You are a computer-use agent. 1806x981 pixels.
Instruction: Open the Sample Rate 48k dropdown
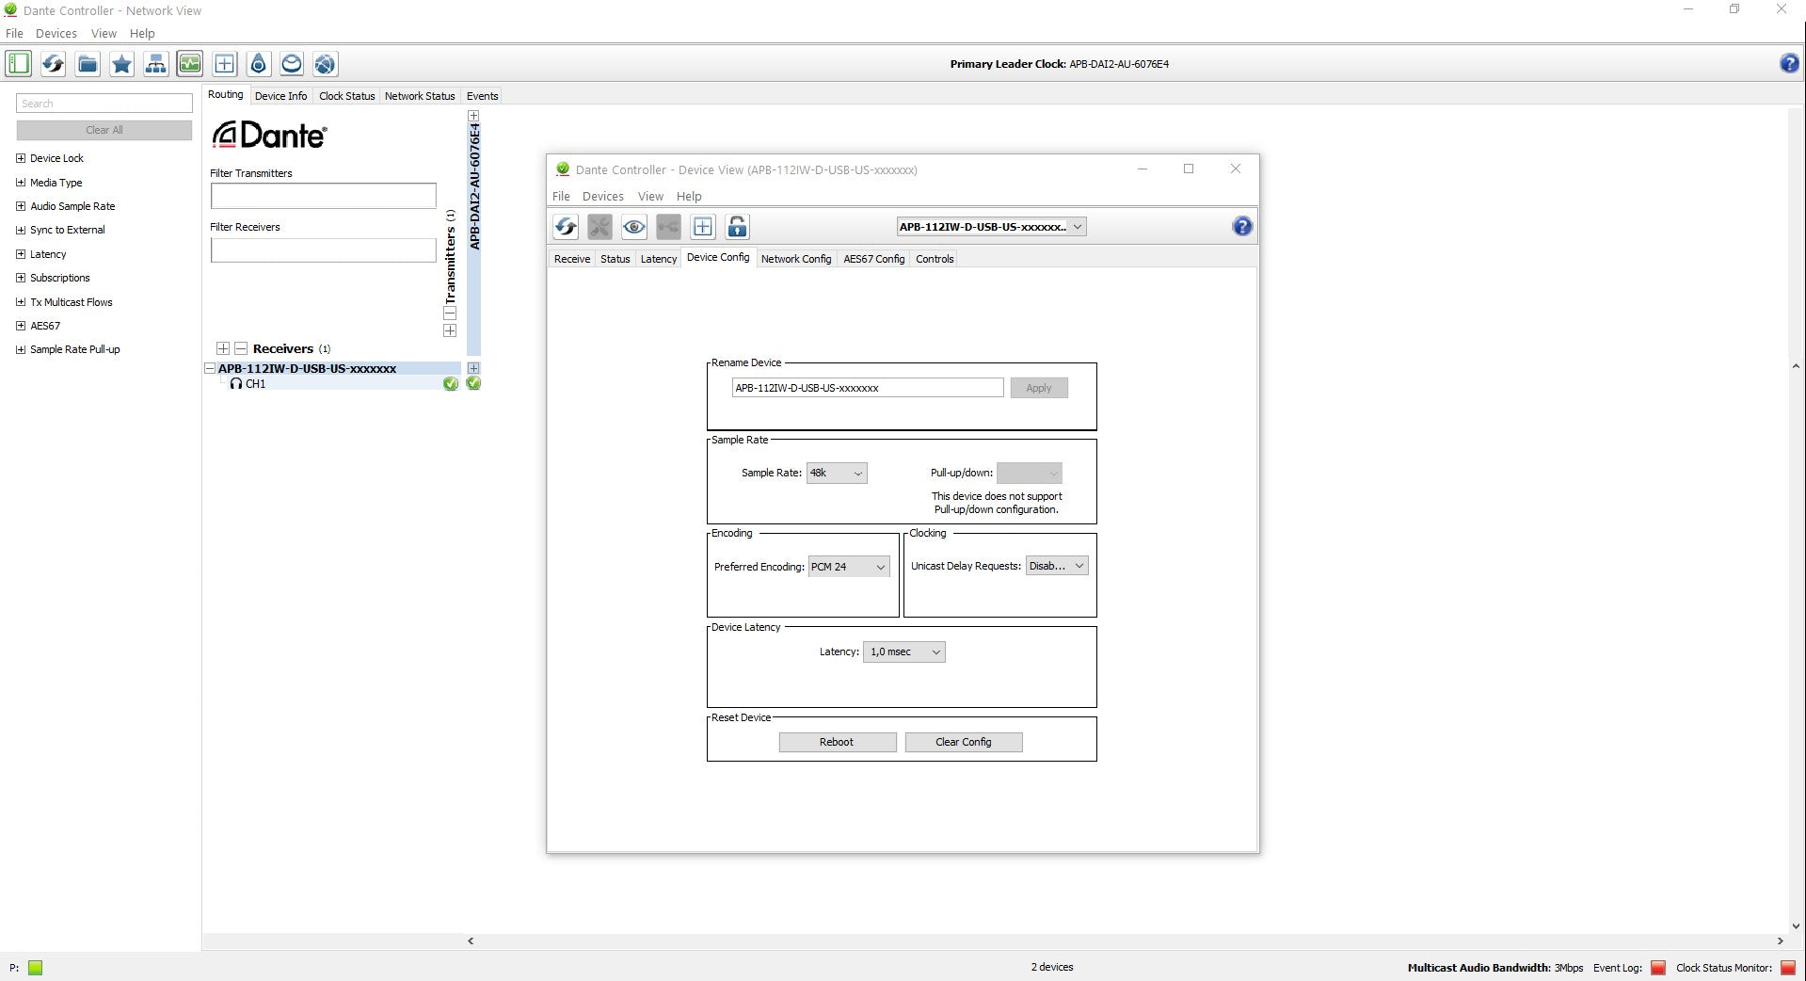[836, 474]
